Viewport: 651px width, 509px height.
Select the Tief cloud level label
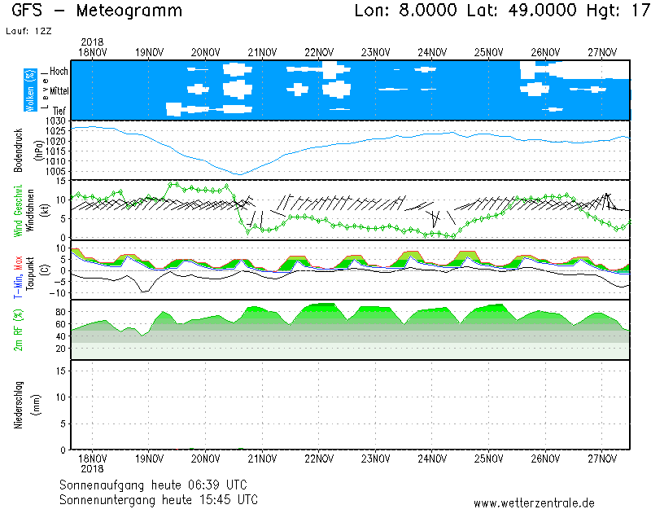point(59,110)
